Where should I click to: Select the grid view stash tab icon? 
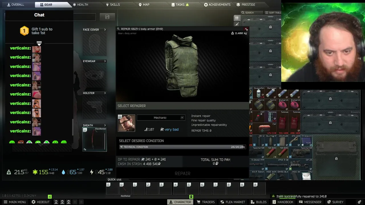[x=237, y=18]
